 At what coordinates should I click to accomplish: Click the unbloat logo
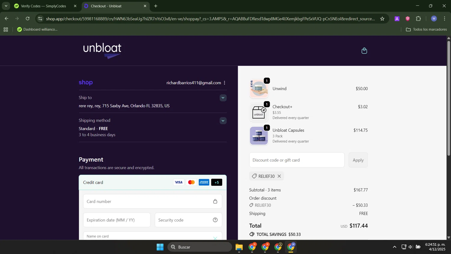102,51
